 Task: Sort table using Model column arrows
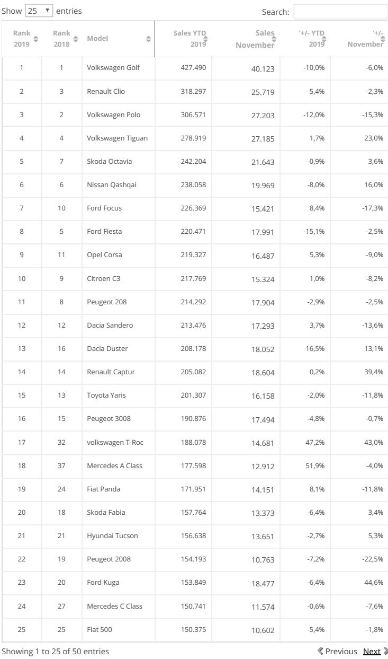[148, 39]
